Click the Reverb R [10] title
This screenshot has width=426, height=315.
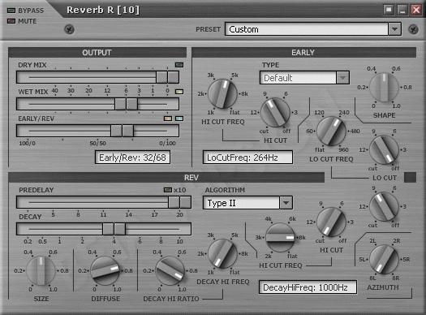tap(103, 10)
